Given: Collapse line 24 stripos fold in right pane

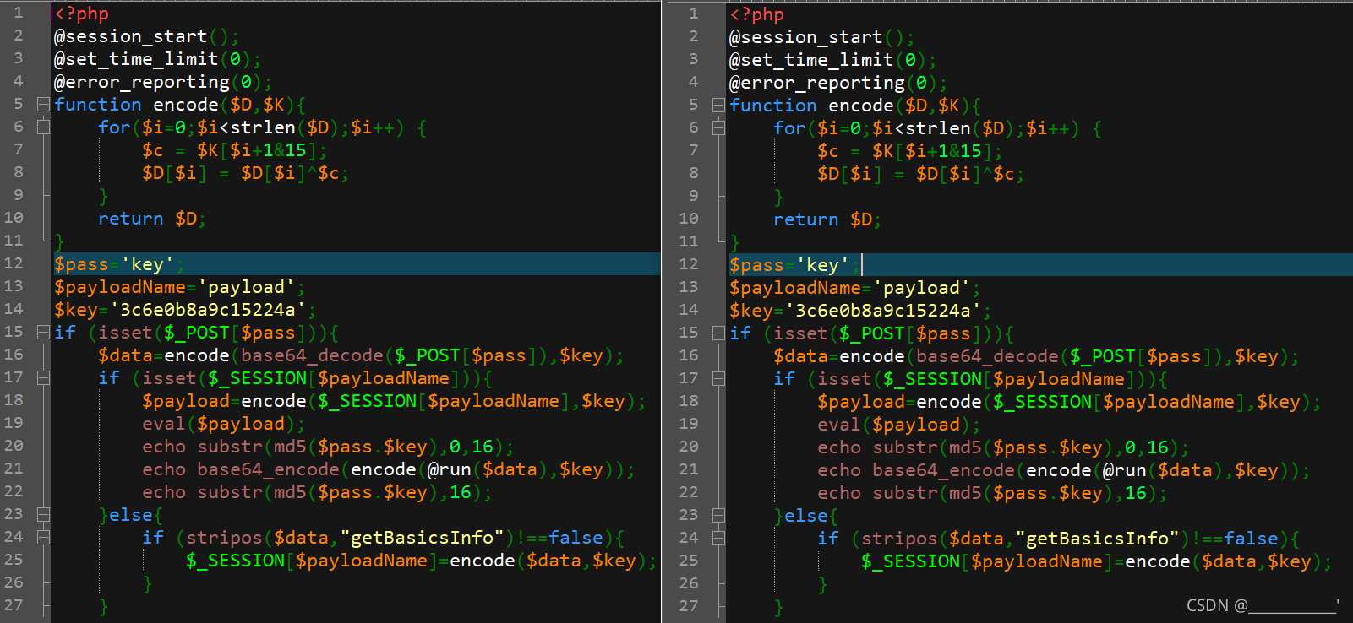Looking at the screenshot, I should [x=718, y=539].
